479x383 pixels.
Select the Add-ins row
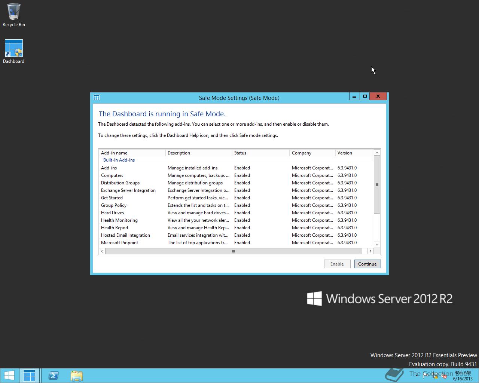236,168
